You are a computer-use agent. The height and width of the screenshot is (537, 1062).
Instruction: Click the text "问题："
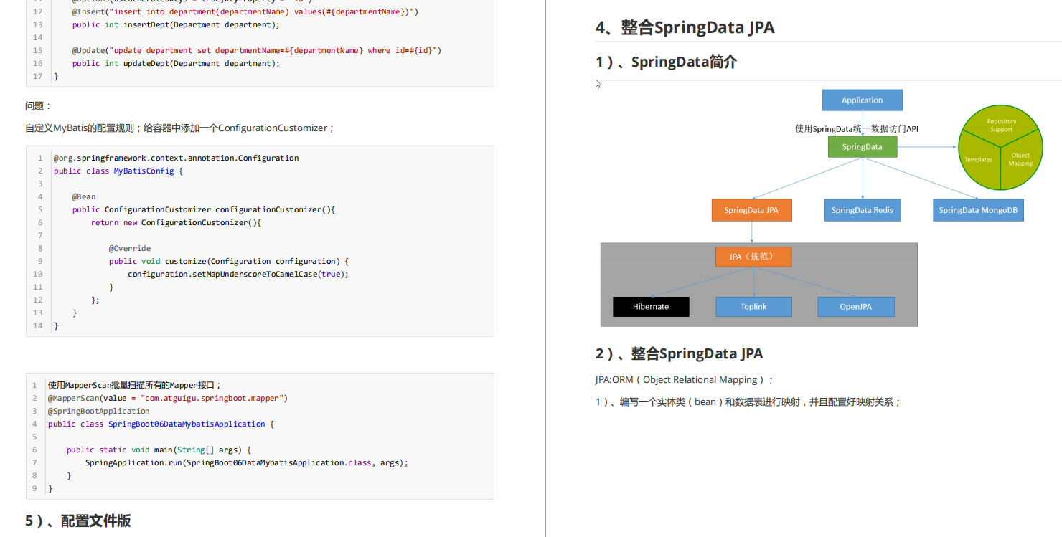coord(39,106)
